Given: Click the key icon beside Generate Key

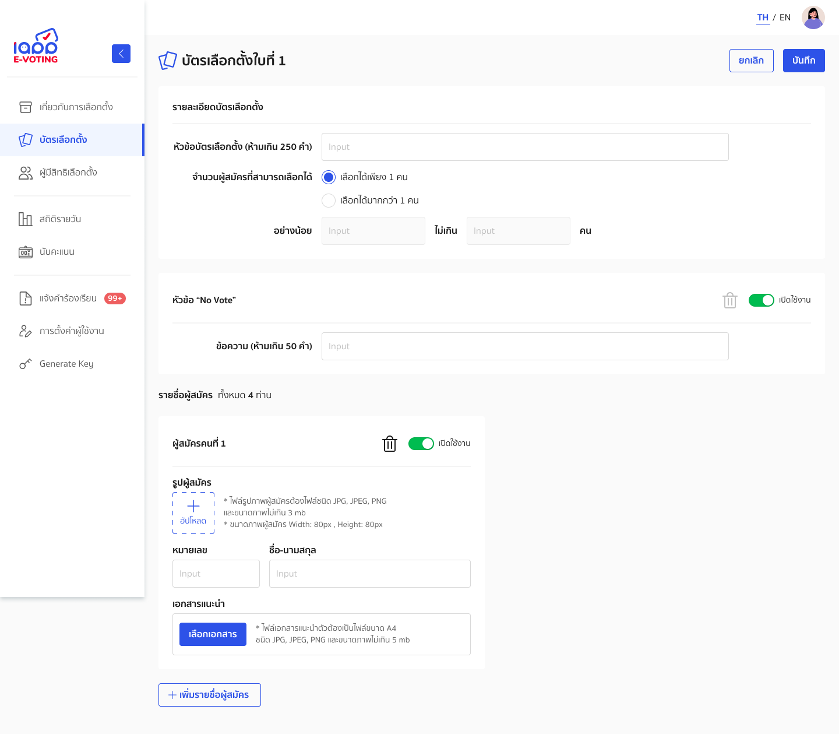Looking at the screenshot, I should coord(26,364).
